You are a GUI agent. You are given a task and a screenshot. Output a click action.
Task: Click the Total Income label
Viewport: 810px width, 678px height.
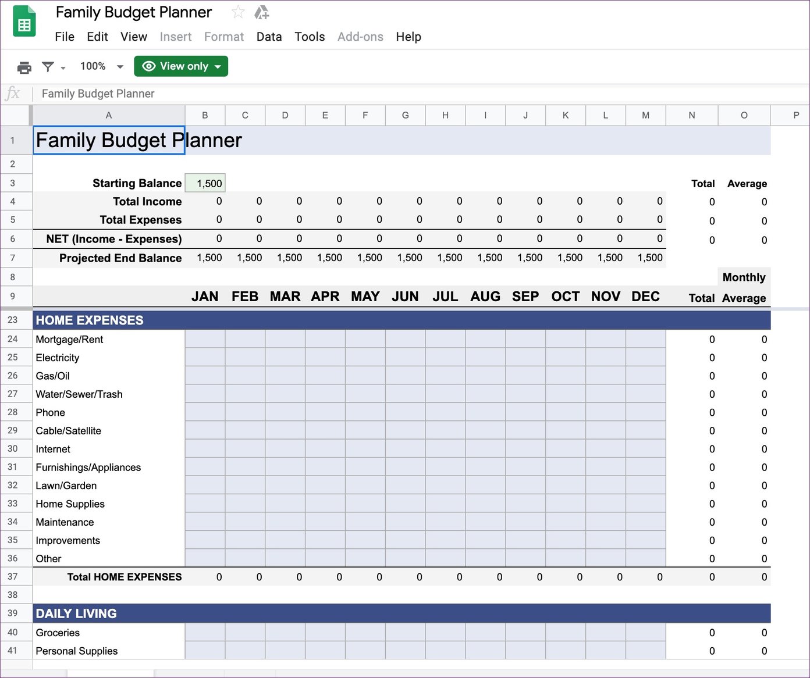click(x=147, y=202)
